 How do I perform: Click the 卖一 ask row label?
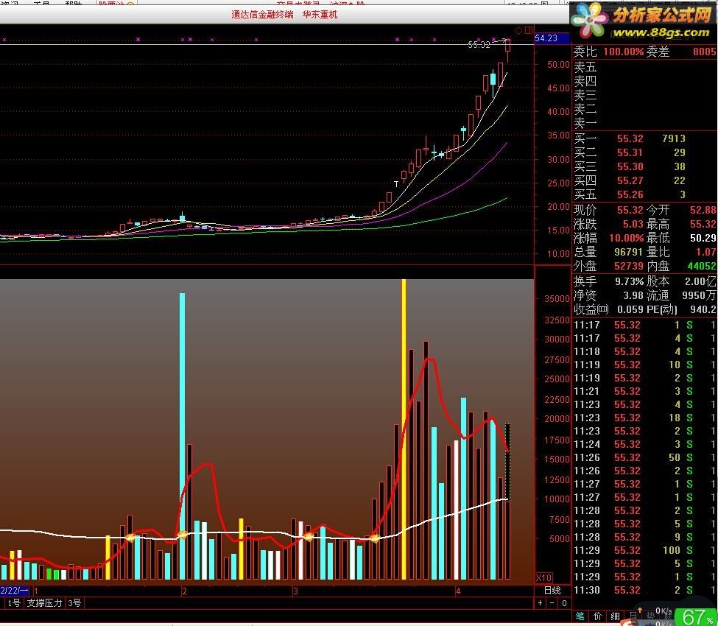point(585,123)
